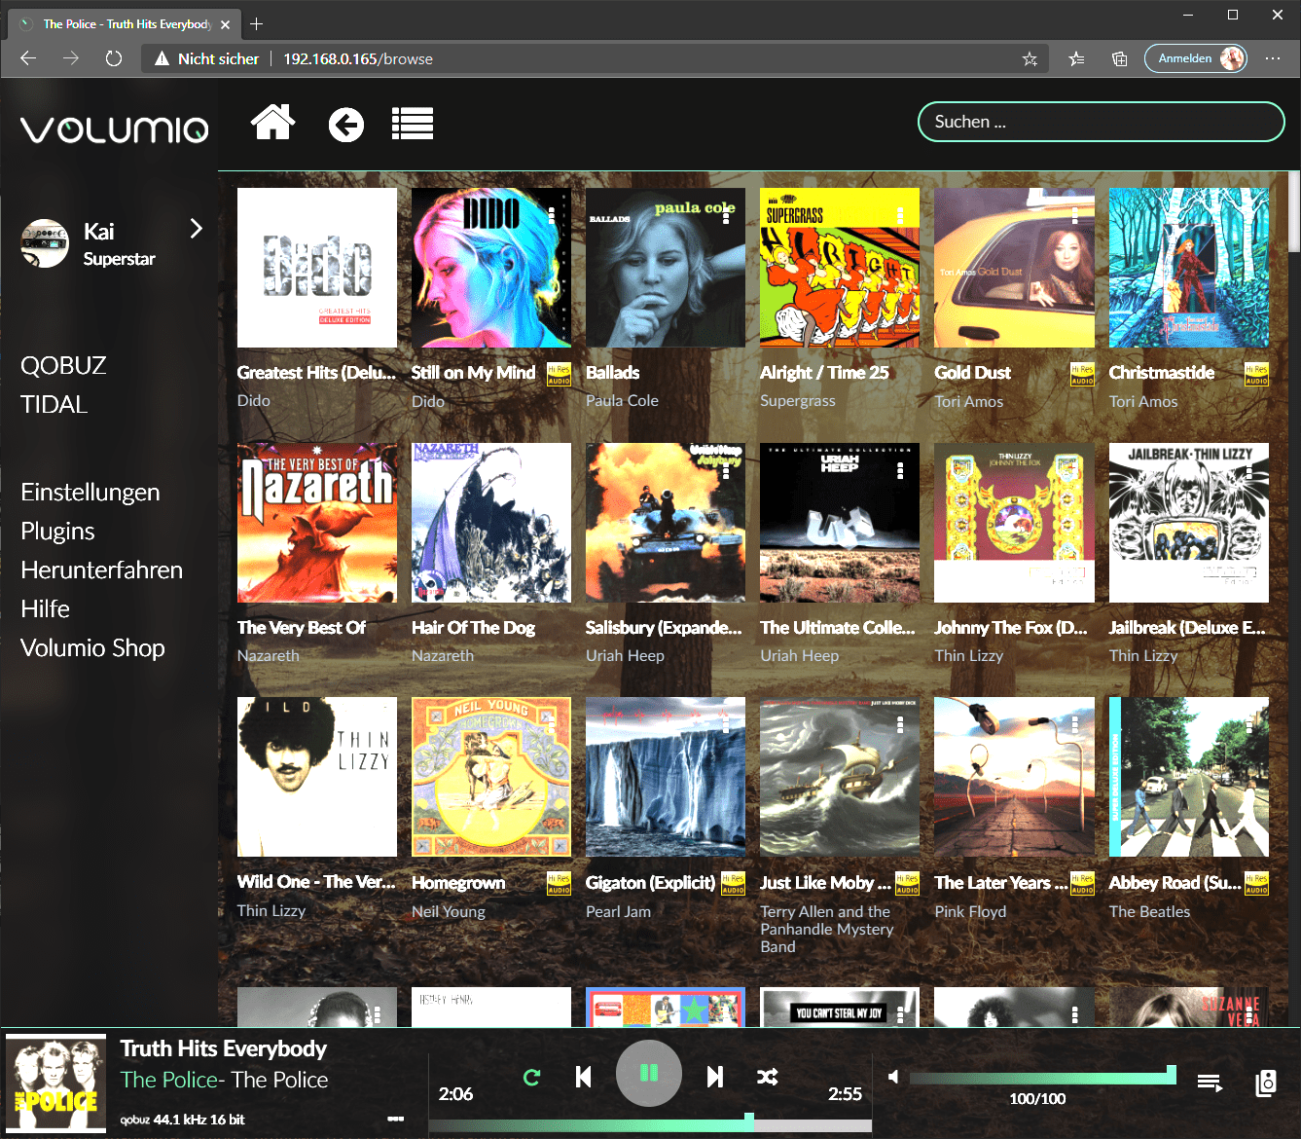Open multiroom audio outputs icon

pyautogui.click(x=1266, y=1083)
